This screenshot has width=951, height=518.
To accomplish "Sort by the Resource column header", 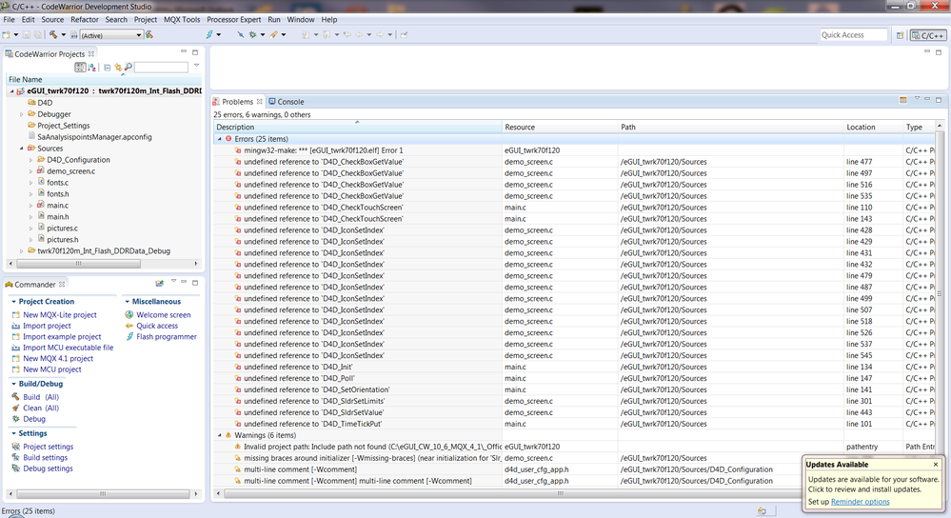I will 559,127.
